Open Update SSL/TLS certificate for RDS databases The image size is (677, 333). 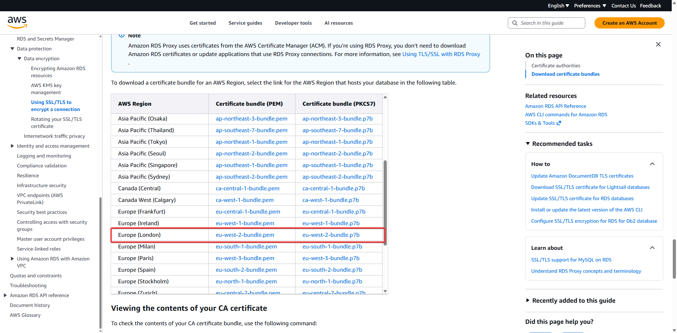click(x=582, y=198)
